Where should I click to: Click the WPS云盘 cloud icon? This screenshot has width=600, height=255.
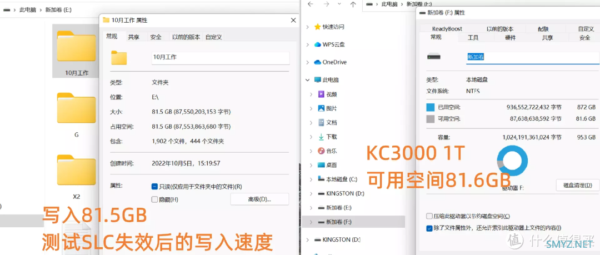click(x=317, y=44)
